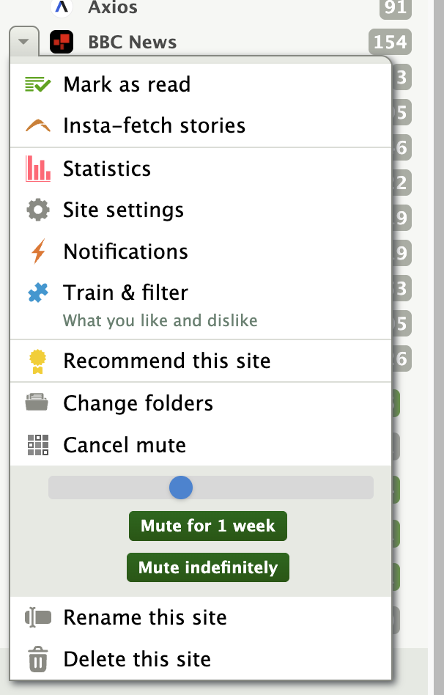Click the Site settings gear icon
This screenshot has width=444, height=695.
(x=38, y=210)
